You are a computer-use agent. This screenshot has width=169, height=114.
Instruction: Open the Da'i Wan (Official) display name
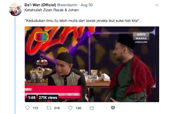pyautogui.click(x=40, y=5)
